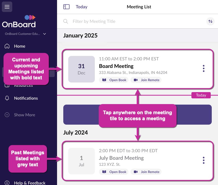
Task: Click the Home icon in sidebar
Action: (7, 46)
